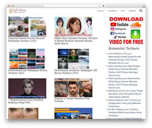Open Eni Nur Hidayati comment link
Screen dimensions: 152x128
click(125, 112)
